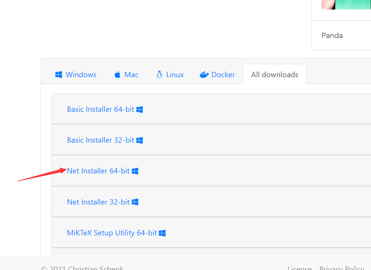
Task: Switch to the Mac tab
Action: click(x=126, y=75)
